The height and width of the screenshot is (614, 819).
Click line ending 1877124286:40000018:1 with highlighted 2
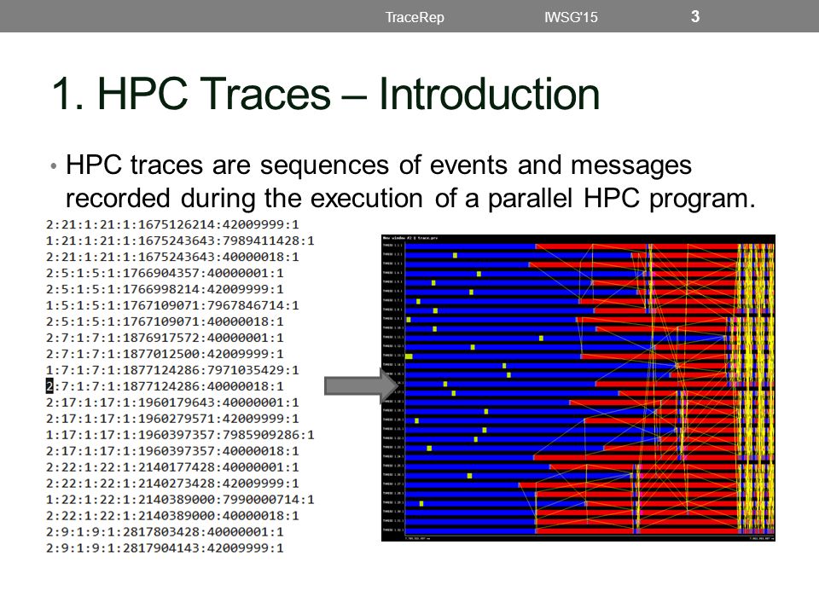tap(165, 386)
